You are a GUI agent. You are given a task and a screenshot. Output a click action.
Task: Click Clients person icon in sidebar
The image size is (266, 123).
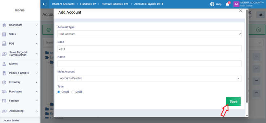pos(4,64)
